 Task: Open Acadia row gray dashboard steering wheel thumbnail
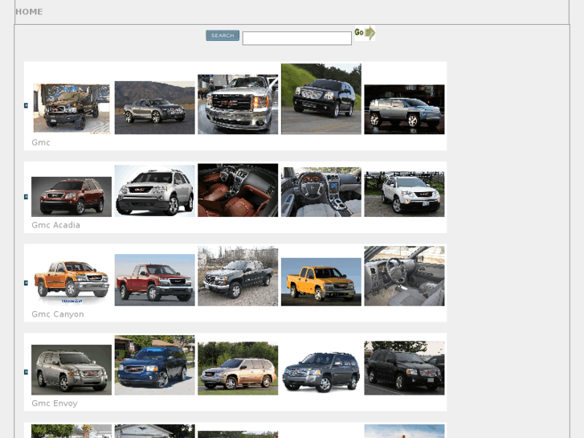point(321,192)
